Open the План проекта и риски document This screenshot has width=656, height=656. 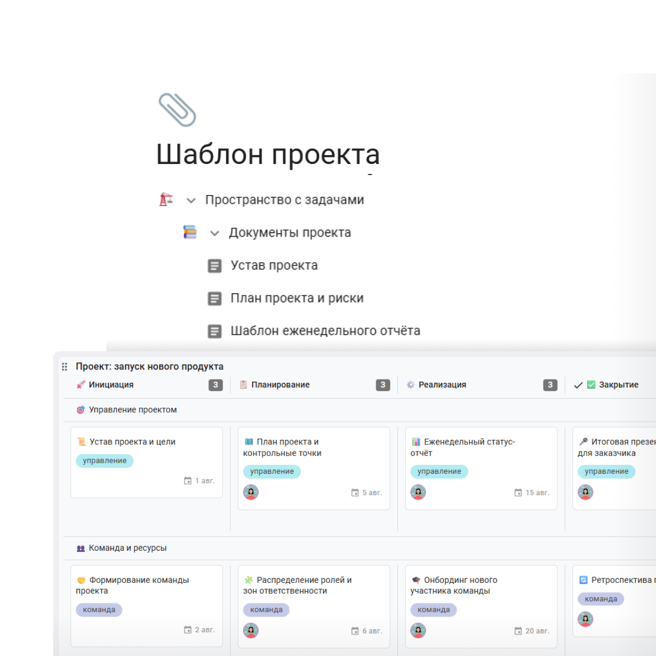point(297,298)
